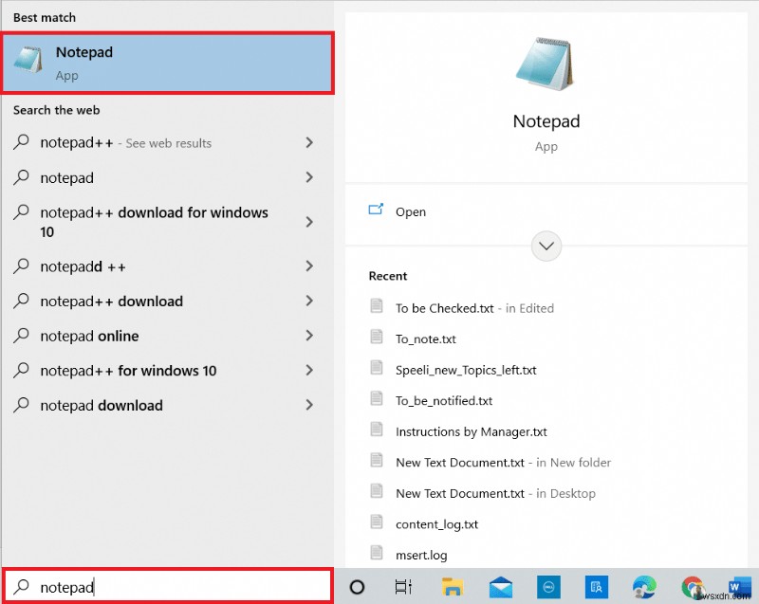Image resolution: width=759 pixels, height=604 pixels.
Task: Launch Microsoft Word from the taskbar
Action: [x=739, y=586]
